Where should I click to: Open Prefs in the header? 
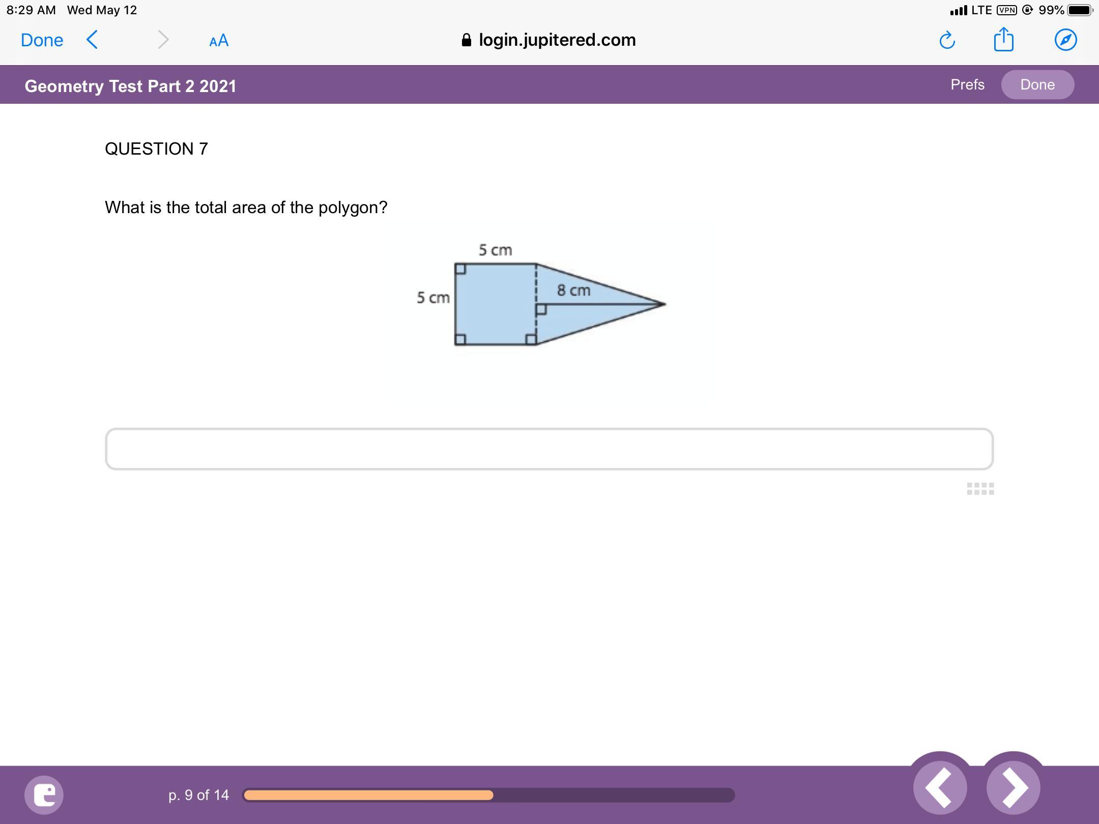pyautogui.click(x=967, y=84)
